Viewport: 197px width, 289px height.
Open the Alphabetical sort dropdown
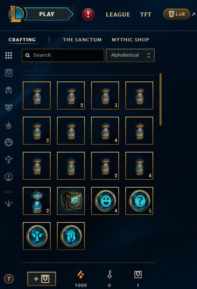[130, 55]
